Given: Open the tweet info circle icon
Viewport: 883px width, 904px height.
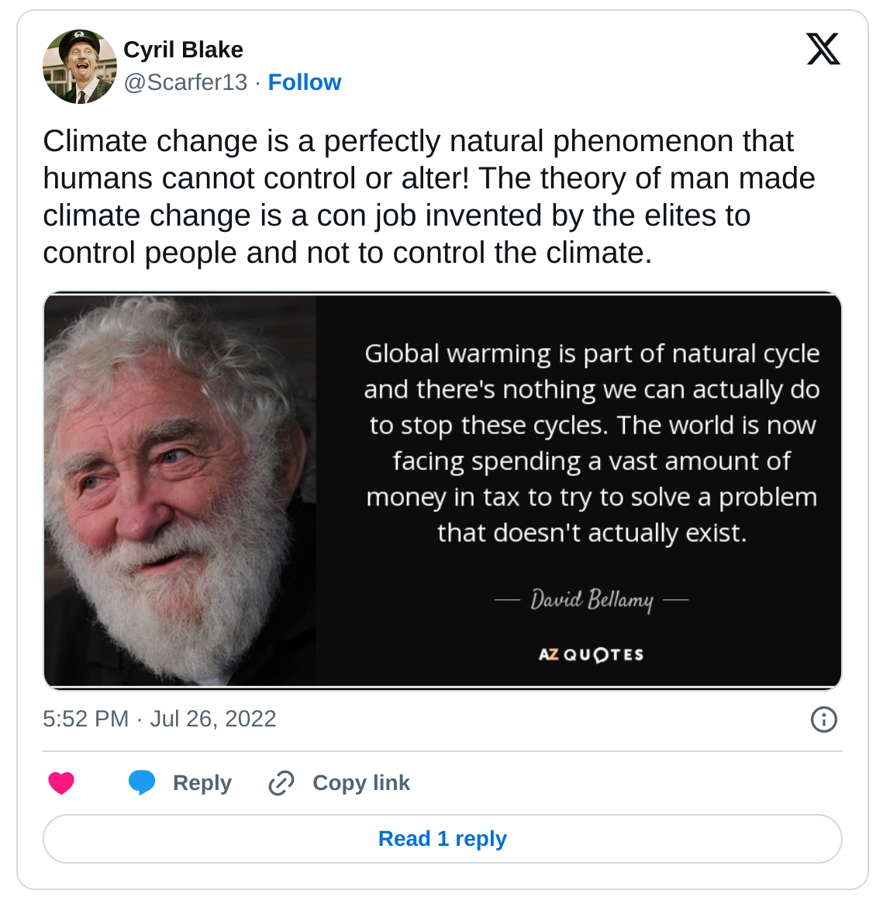Looking at the screenshot, I should pos(823,719).
